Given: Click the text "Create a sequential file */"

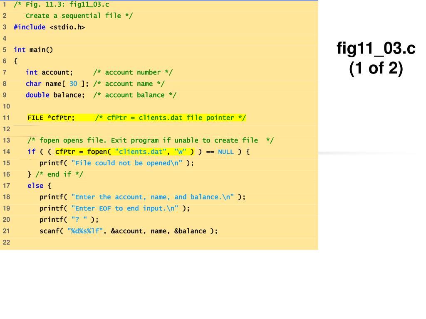Looking at the screenshot, I should [x=79, y=16].
